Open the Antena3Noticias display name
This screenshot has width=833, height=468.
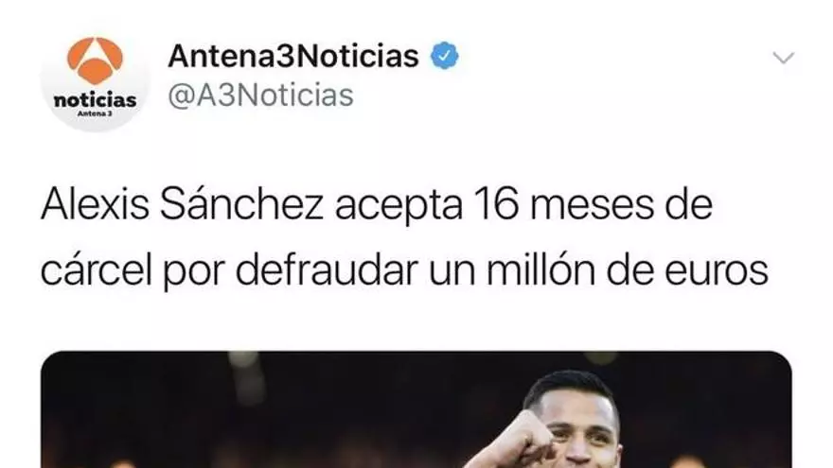pyautogui.click(x=293, y=56)
